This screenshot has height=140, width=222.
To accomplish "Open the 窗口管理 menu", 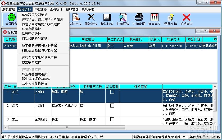I will 72,9.
